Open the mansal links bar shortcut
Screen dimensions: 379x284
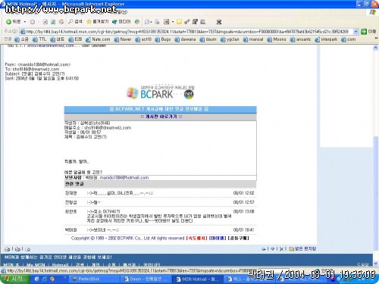tap(253, 39)
